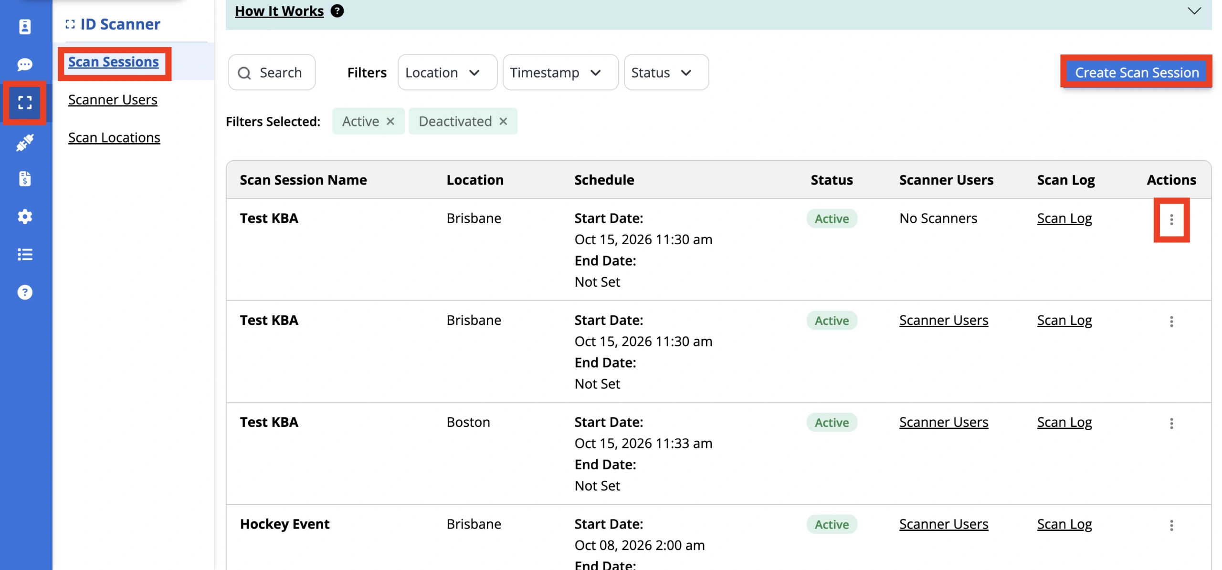Open actions menu for Boston Test KBA row
This screenshot has width=1222, height=570.
tap(1171, 423)
